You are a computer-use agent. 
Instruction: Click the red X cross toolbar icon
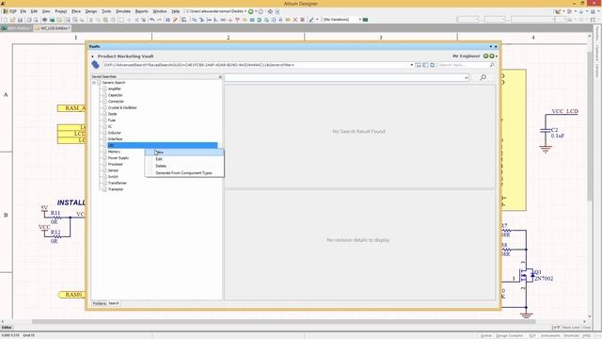(x=295, y=20)
